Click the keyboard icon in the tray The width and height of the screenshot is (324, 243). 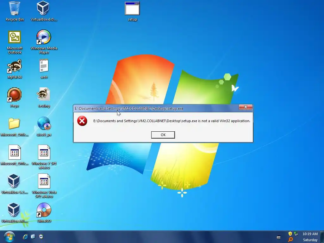point(278,237)
